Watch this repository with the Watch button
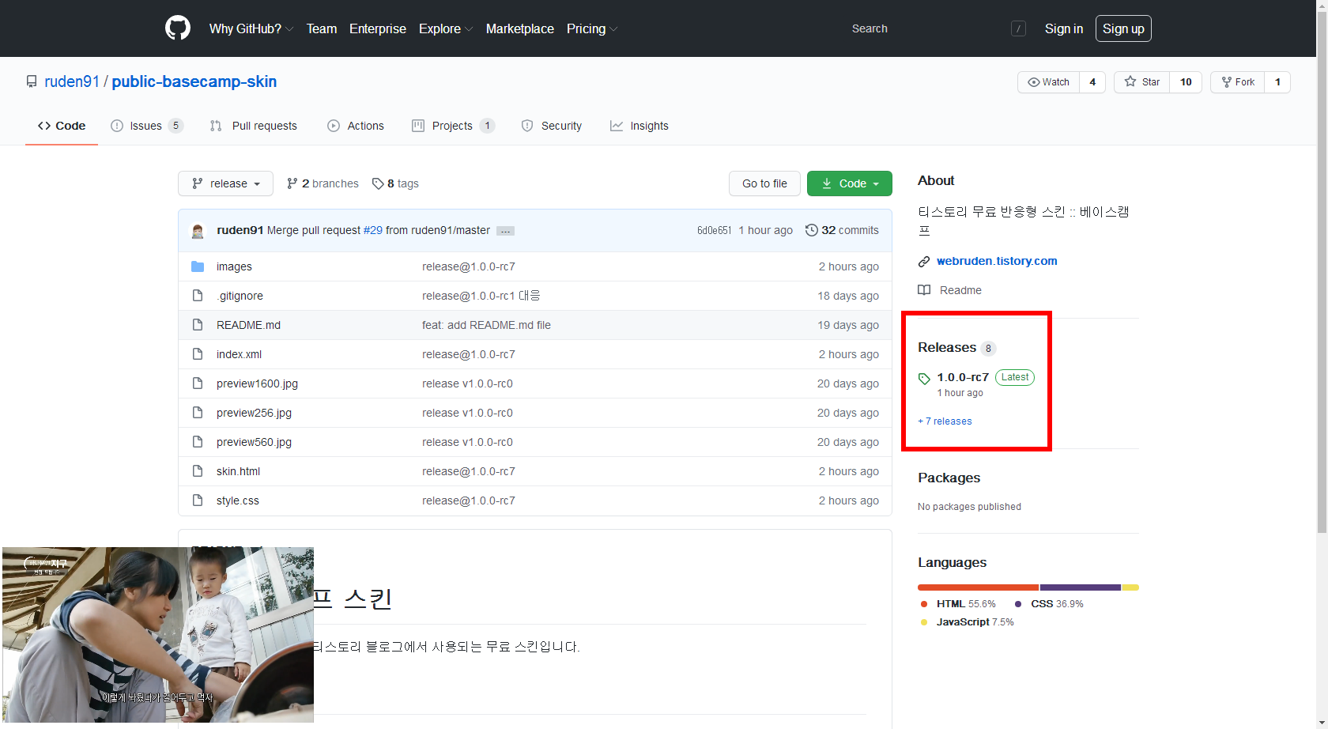 [x=1048, y=82]
